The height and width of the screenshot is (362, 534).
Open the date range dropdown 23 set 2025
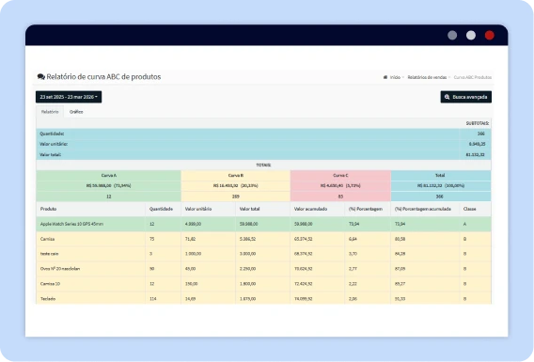69,97
